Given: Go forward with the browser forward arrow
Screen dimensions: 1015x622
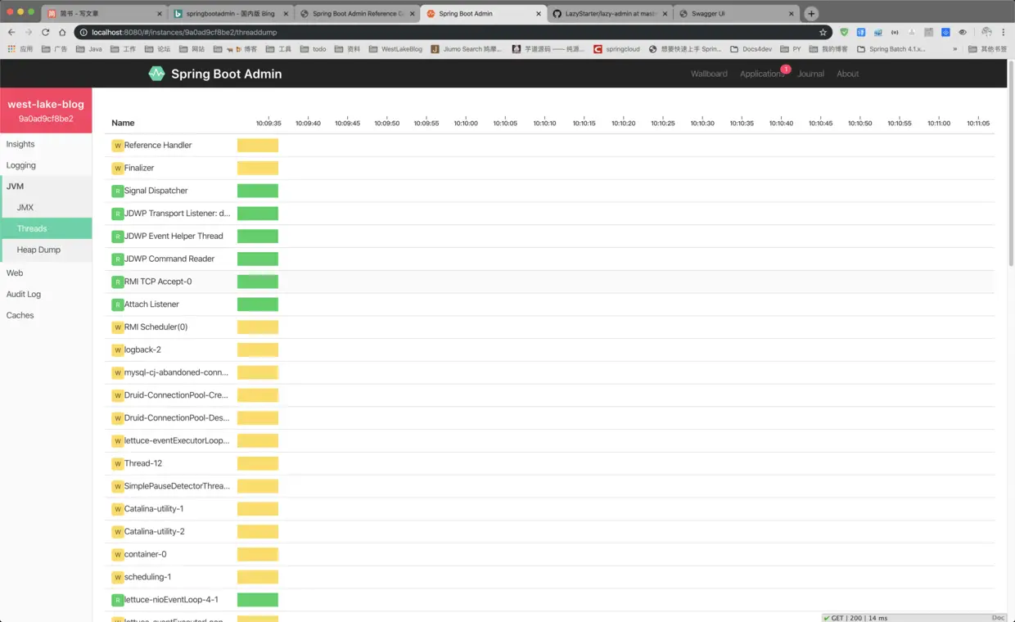Looking at the screenshot, I should coord(29,32).
